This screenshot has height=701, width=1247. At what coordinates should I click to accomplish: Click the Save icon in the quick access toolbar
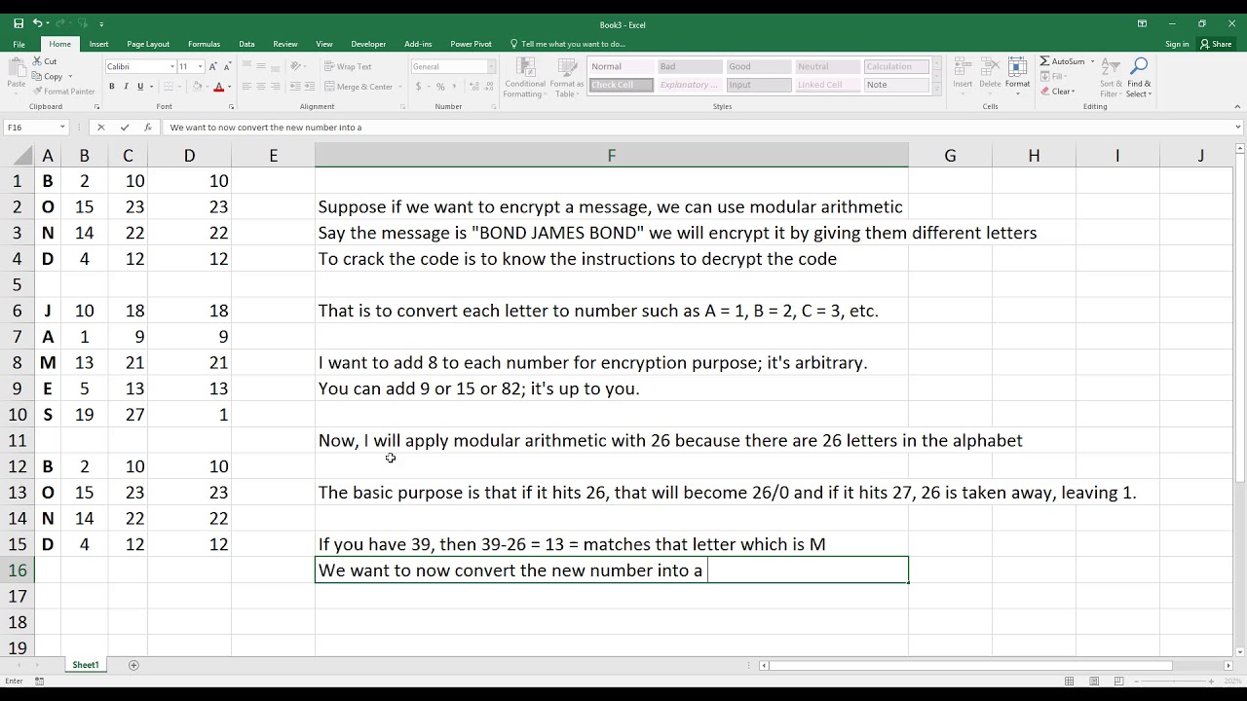click(x=18, y=23)
